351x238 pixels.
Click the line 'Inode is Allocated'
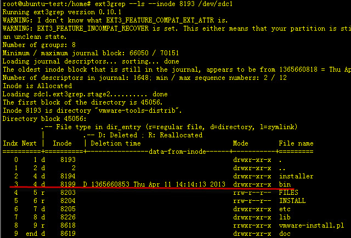[37, 86]
